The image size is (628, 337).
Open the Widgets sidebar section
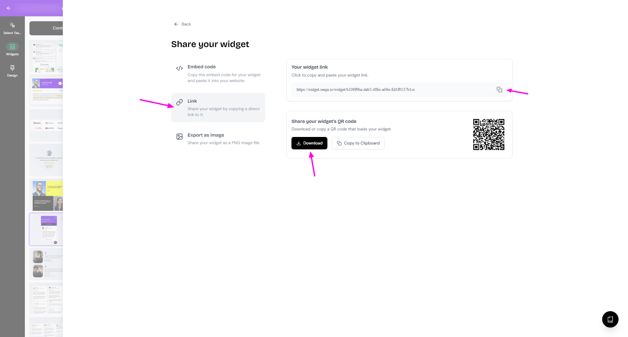click(x=12, y=50)
